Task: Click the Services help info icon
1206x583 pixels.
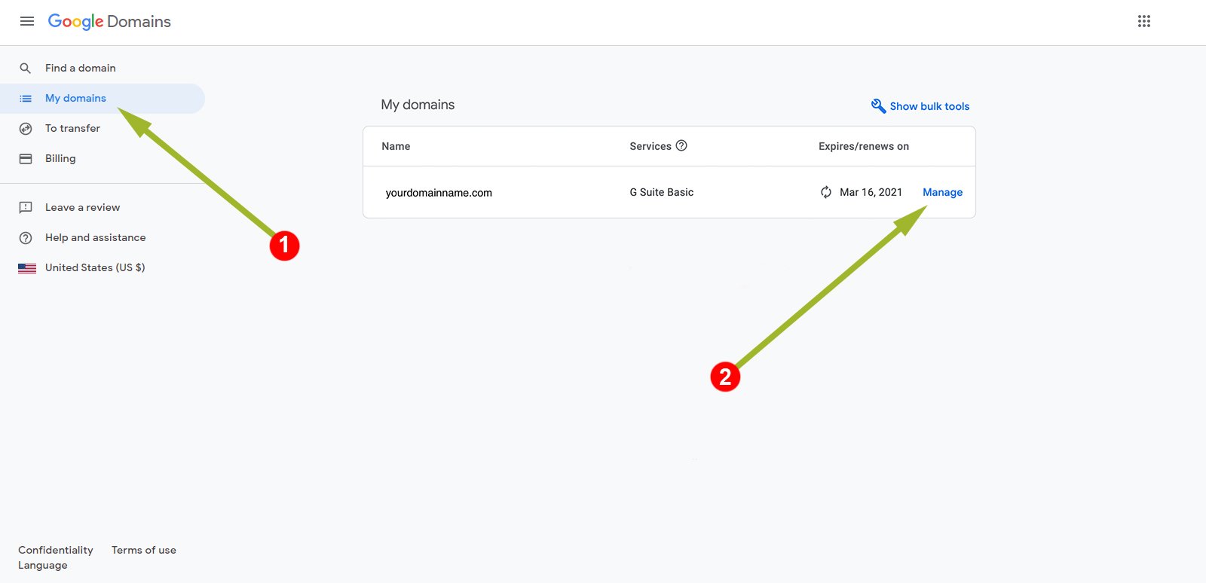Action: pos(681,146)
